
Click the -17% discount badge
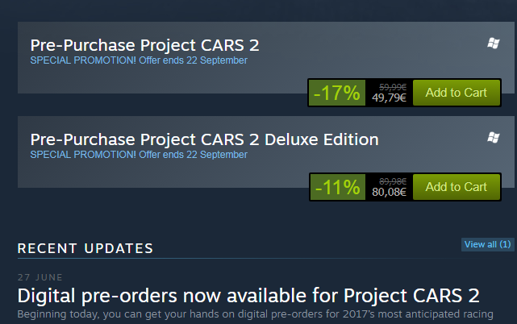click(336, 93)
